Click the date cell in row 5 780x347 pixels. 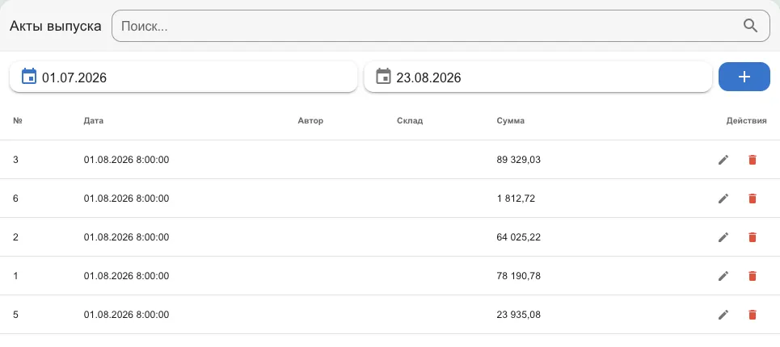(x=126, y=315)
